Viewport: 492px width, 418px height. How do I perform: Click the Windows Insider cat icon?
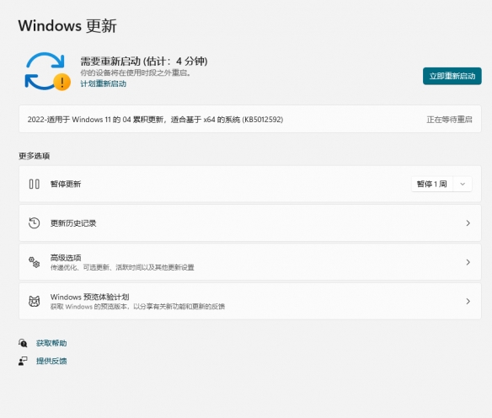(x=34, y=301)
